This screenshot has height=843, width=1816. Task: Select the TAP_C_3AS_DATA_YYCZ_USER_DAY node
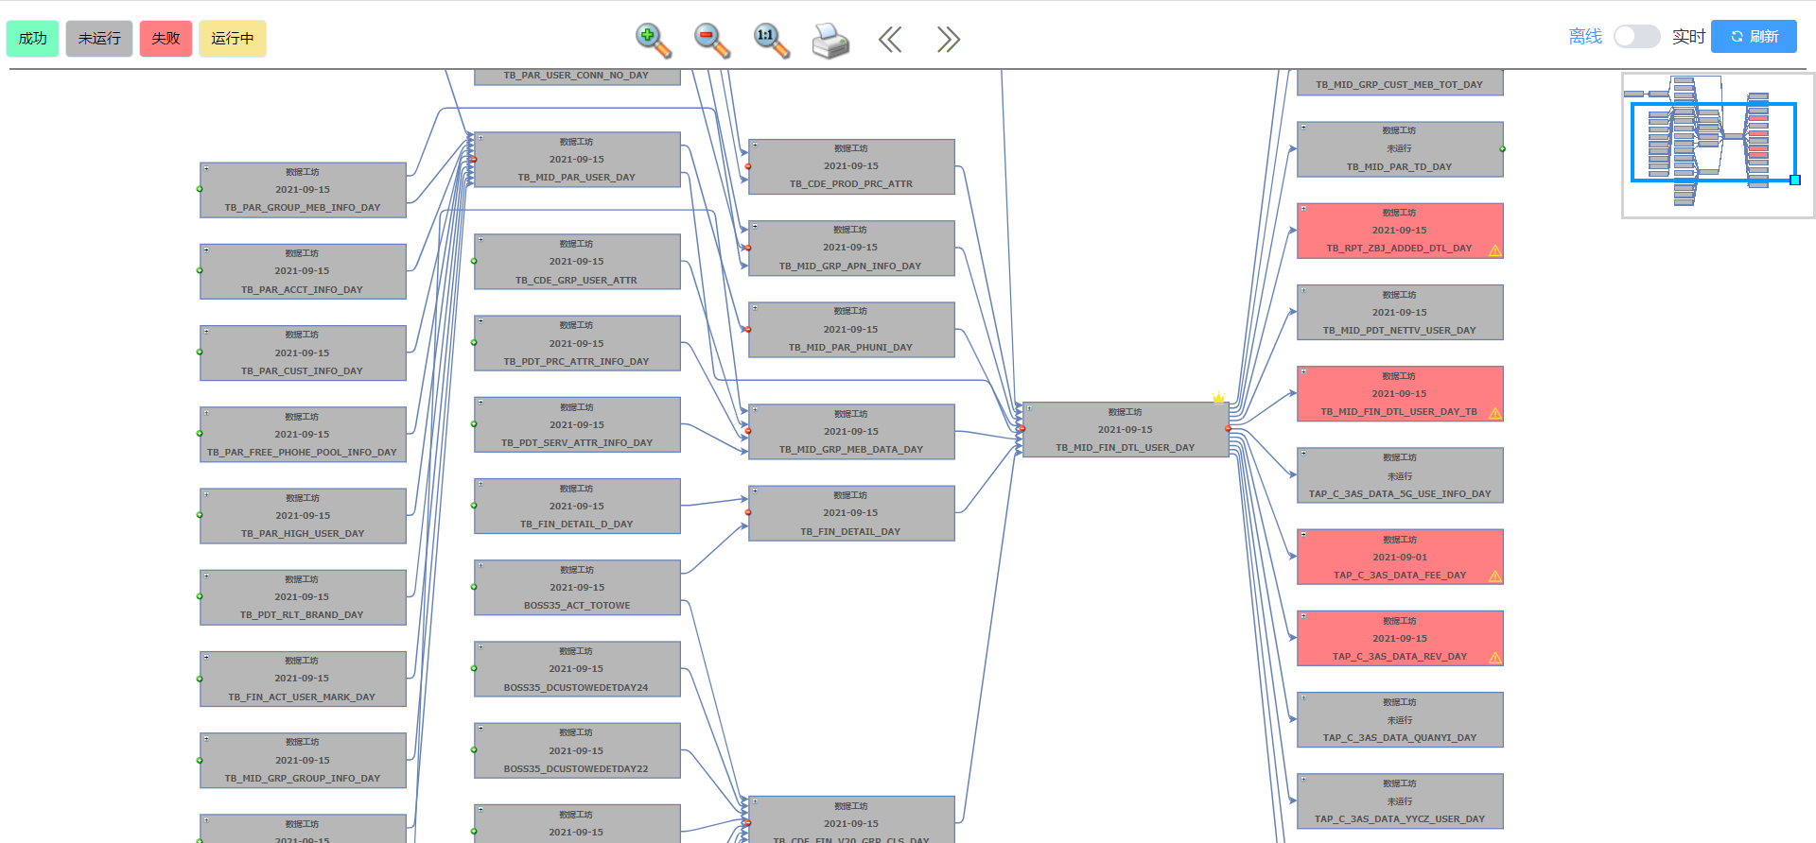click(x=1400, y=801)
